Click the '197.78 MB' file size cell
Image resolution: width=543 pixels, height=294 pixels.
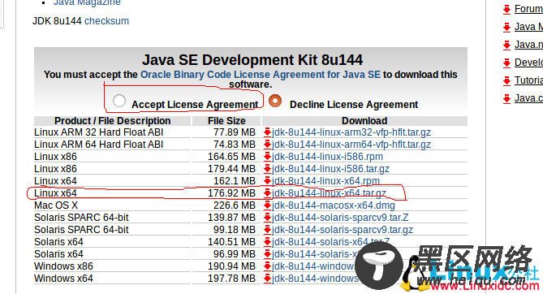point(231,279)
